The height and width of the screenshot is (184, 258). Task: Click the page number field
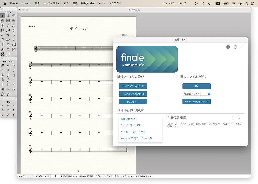(x=55, y=176)
